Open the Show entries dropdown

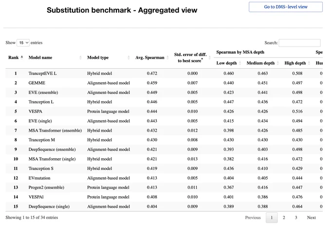[23, 43]
